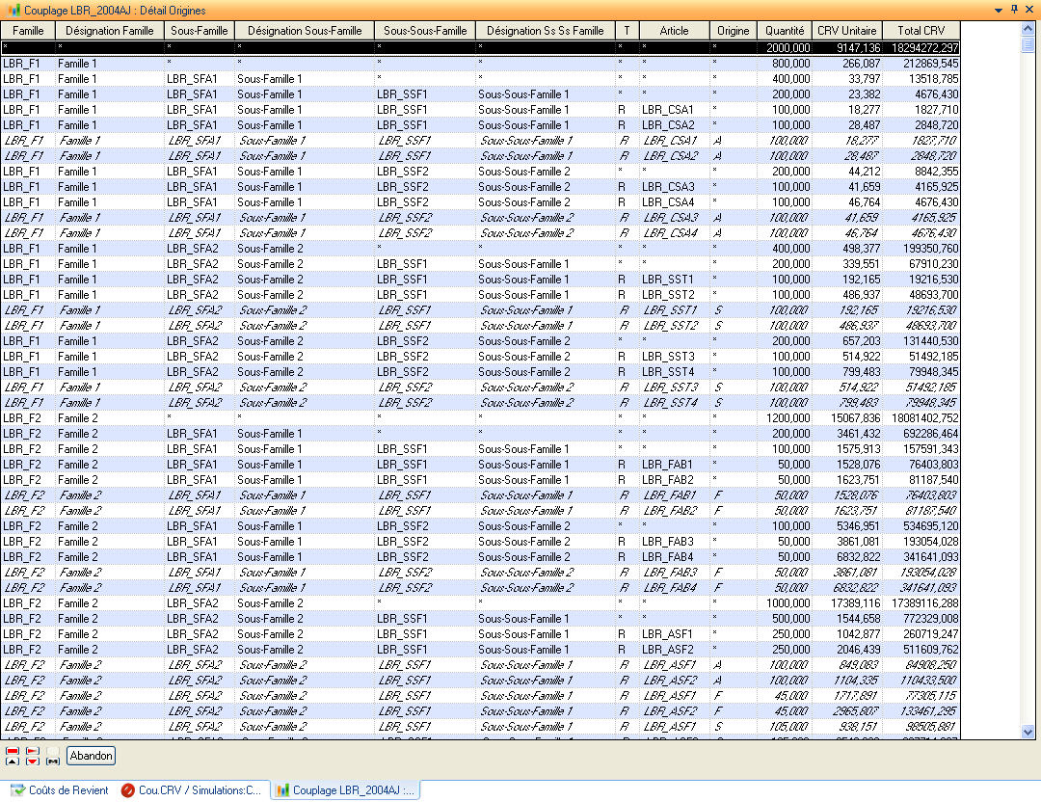Click the Quantité column header

click(785, 31)
